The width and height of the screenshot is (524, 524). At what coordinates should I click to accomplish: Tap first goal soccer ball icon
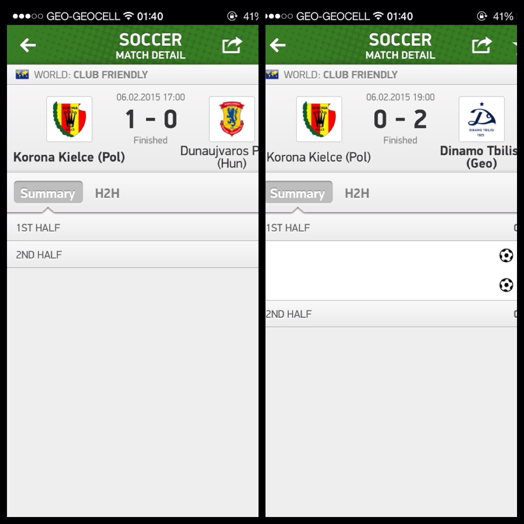506,255
